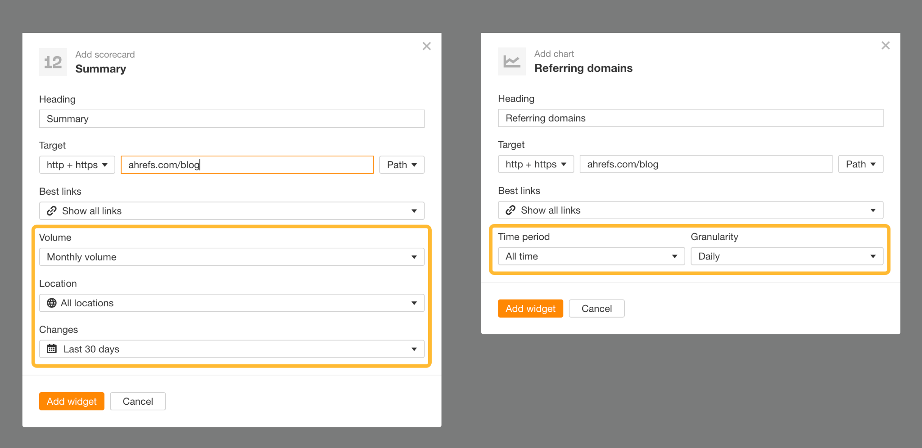
Task: Open protocol dropdown in chart dialog
Action: tap(535, 164)
